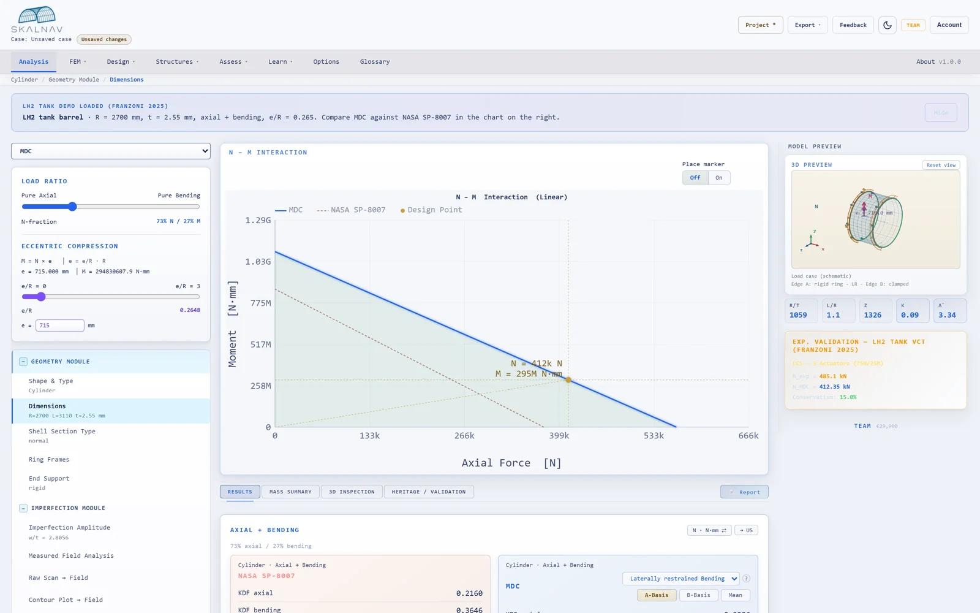The image size is (980, 613).
Task: Open the Account button
Action: tap(949, 25)
